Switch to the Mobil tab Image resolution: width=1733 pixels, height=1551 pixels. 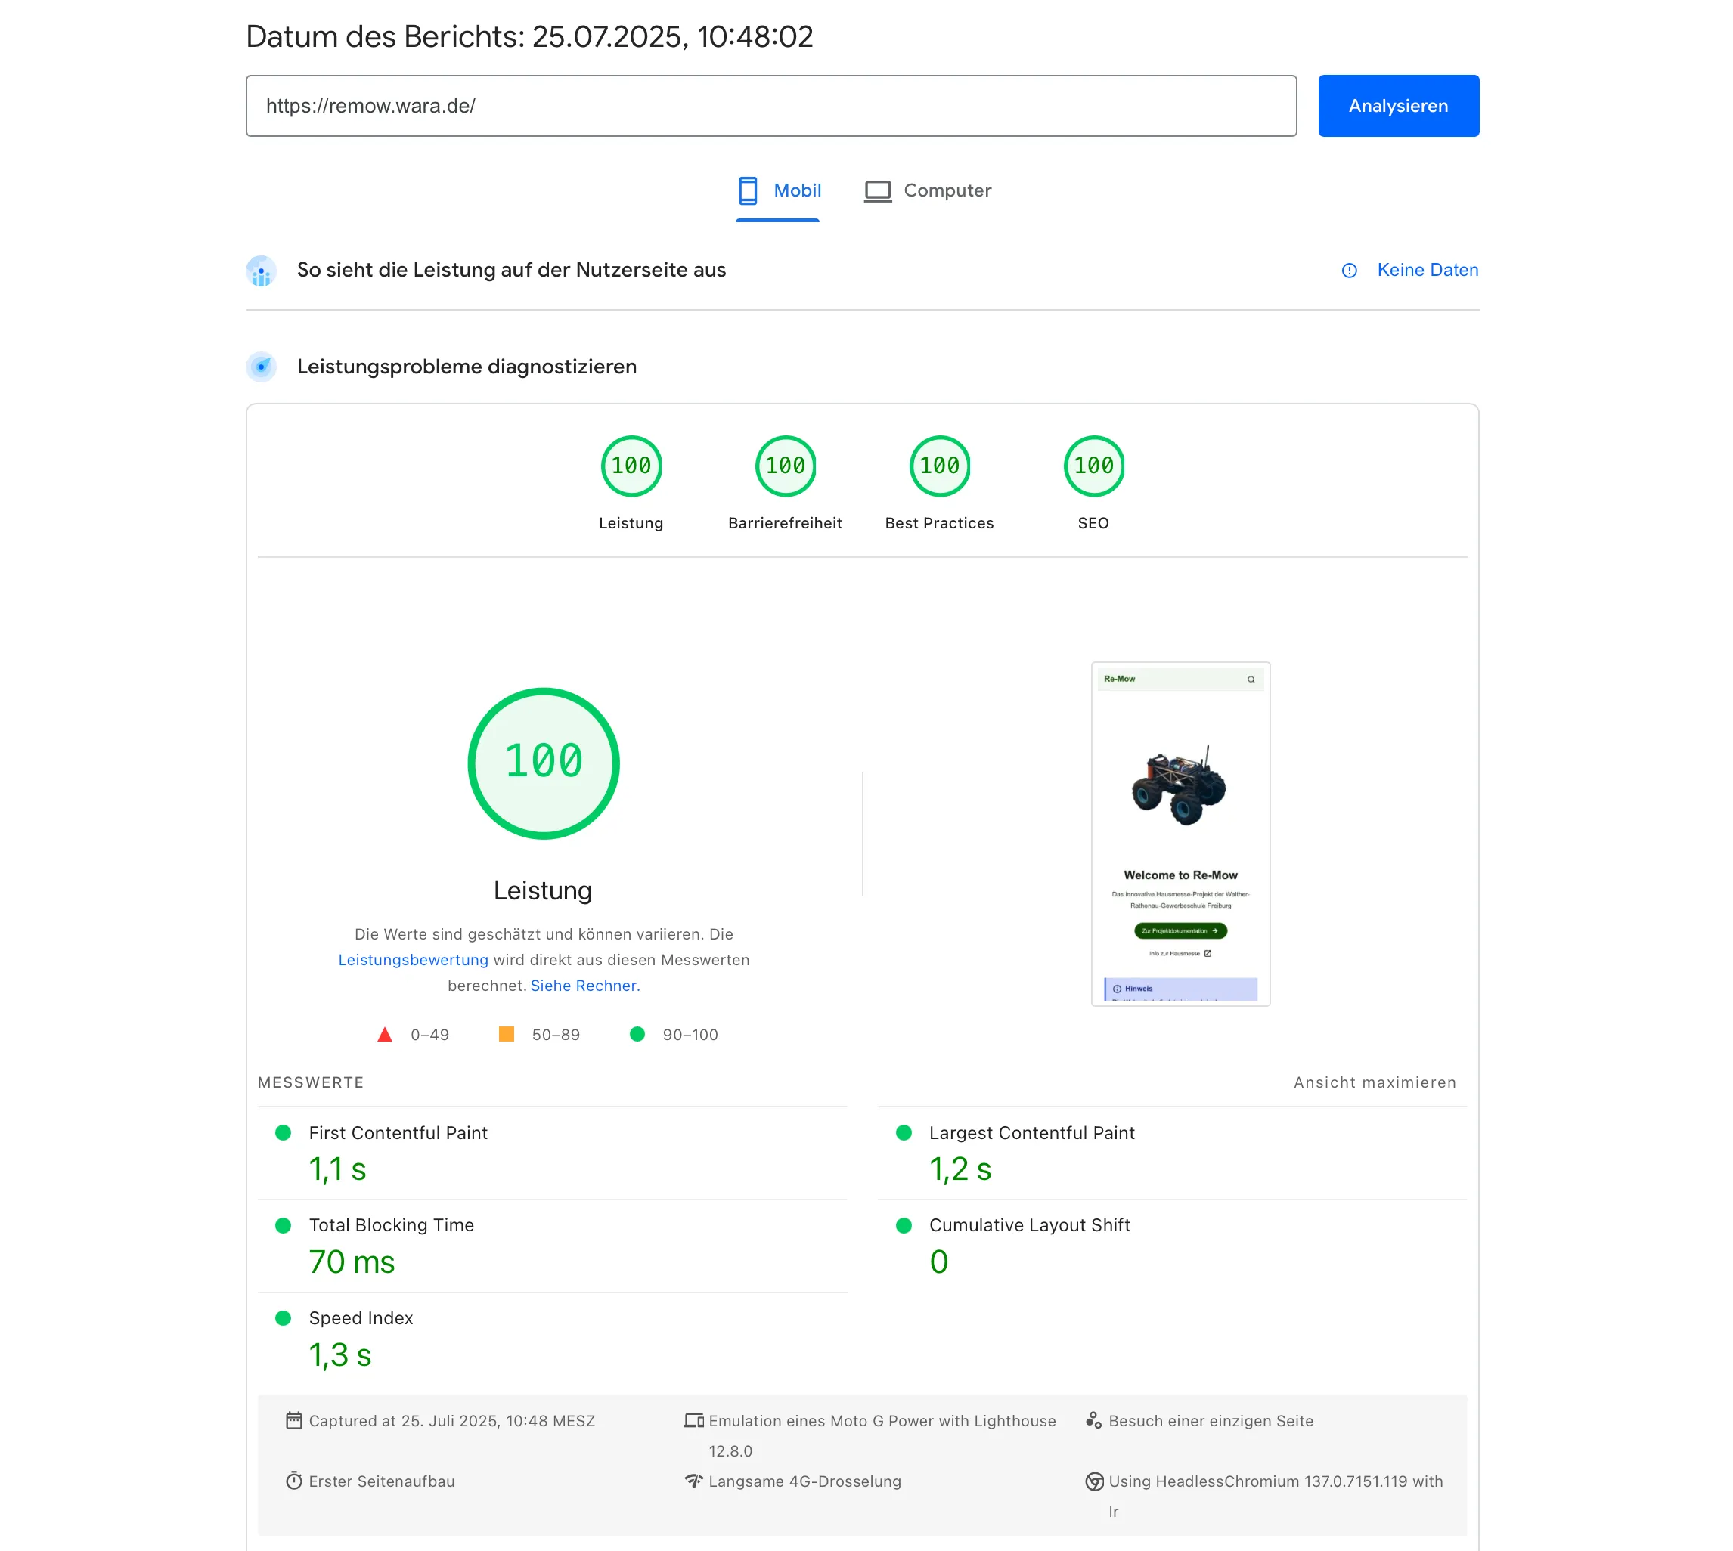796,190
